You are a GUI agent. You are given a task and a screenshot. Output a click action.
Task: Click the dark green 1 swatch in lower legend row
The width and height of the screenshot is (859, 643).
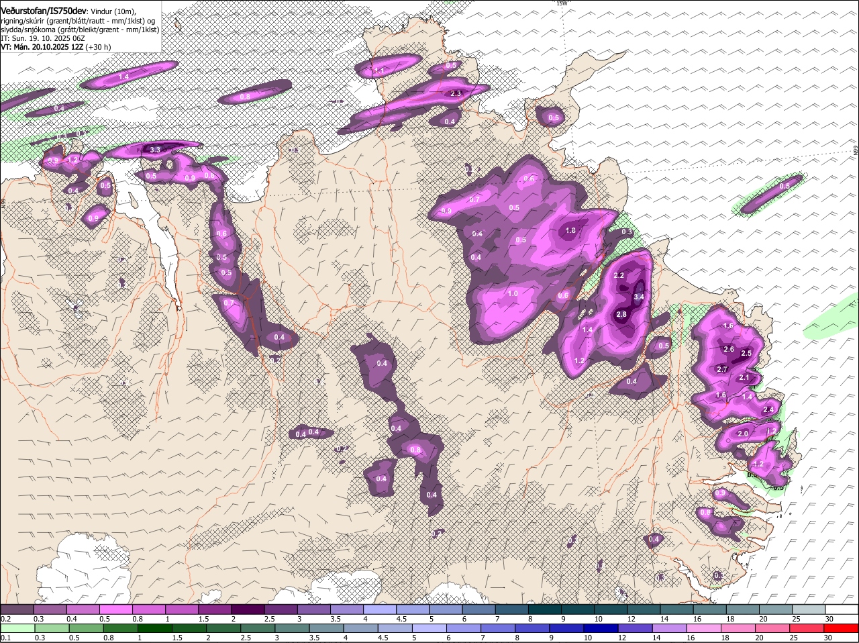coord(154,628)
